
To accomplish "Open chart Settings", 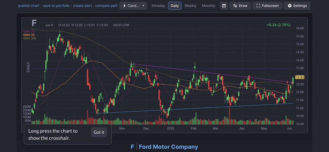I will (297, 6).
